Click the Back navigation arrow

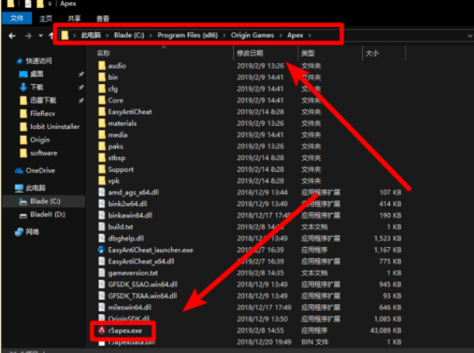[11, 36]
